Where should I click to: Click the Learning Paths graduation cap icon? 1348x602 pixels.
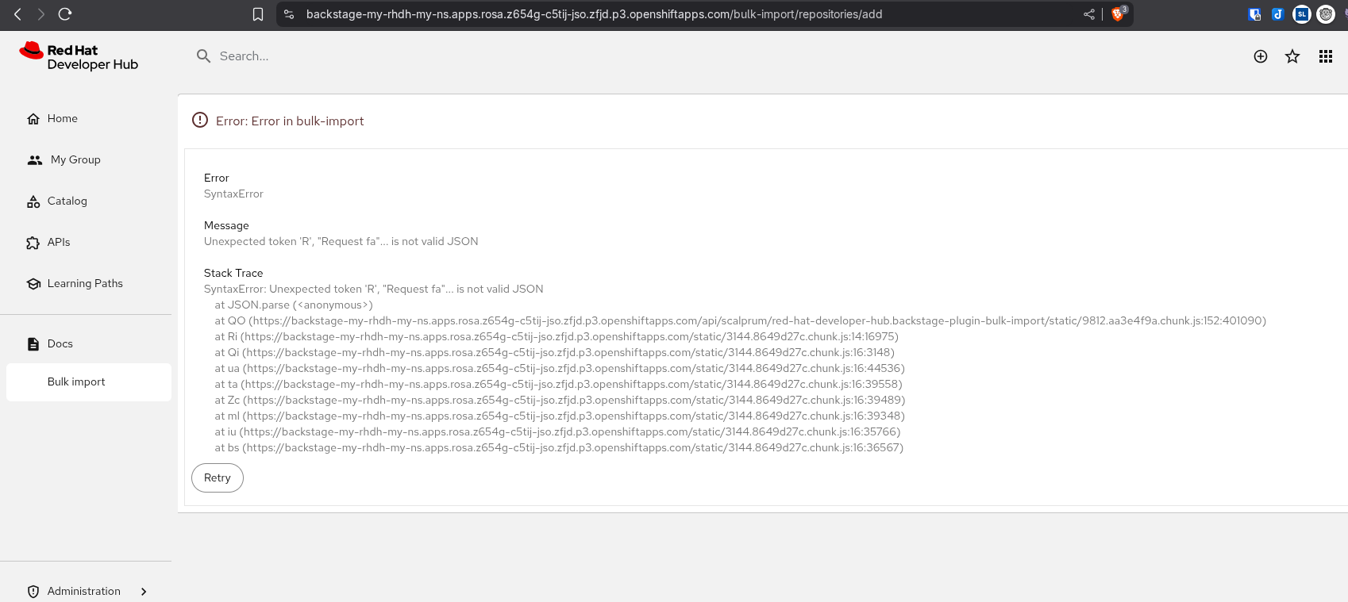coord(33,284)
